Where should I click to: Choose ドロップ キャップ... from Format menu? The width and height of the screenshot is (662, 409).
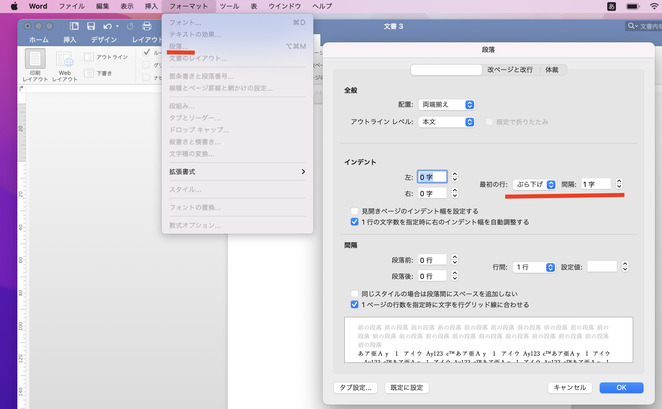click(x=237, y=130)
